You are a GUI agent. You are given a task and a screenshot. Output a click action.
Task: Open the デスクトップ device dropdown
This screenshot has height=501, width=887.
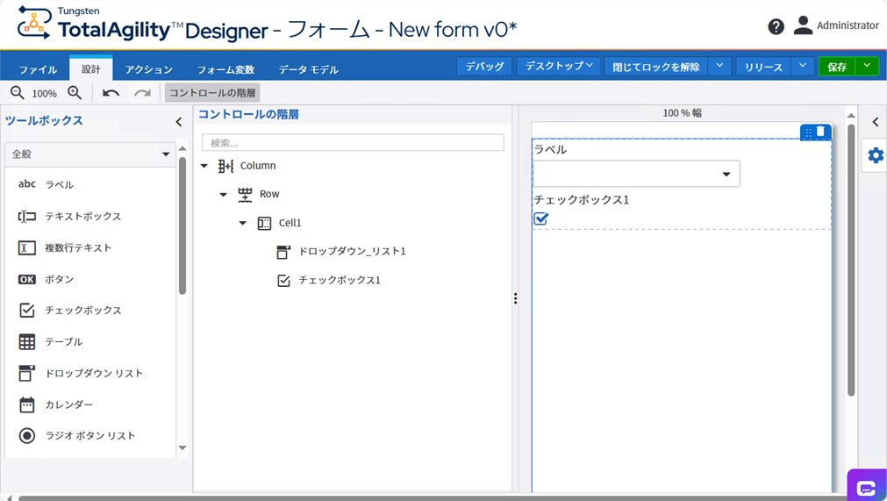[559, 67]
